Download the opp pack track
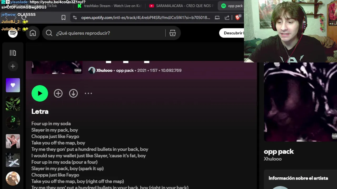Viewport: 337px width, 189px height. tap(73, 93)
